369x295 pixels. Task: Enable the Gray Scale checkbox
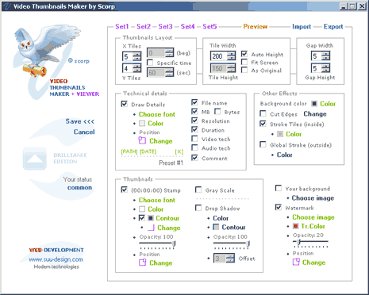(198, 190)
